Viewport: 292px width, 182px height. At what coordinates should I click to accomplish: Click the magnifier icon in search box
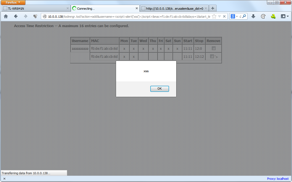[244, 16]
